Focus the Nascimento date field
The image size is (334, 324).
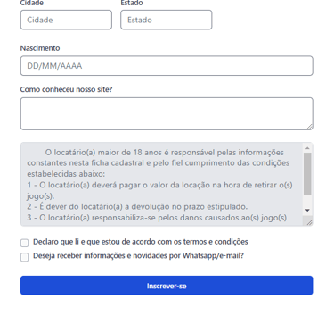tap(167, 66)
